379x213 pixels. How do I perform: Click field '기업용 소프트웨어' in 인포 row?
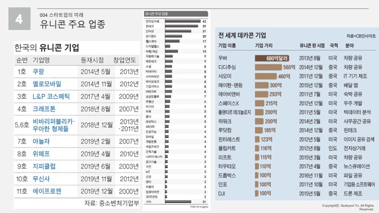[359, 185]
